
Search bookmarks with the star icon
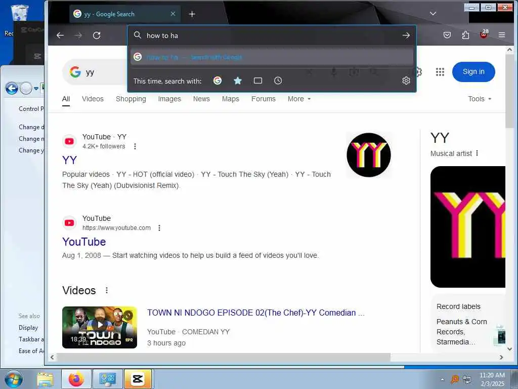[238, 81]
